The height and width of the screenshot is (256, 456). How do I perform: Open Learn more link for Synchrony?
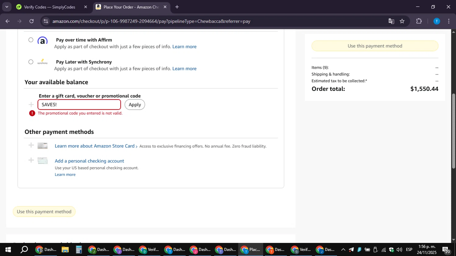[x=184, y=69]
